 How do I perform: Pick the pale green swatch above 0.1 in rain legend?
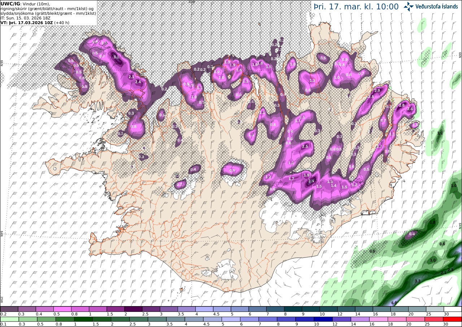(9, 319)
